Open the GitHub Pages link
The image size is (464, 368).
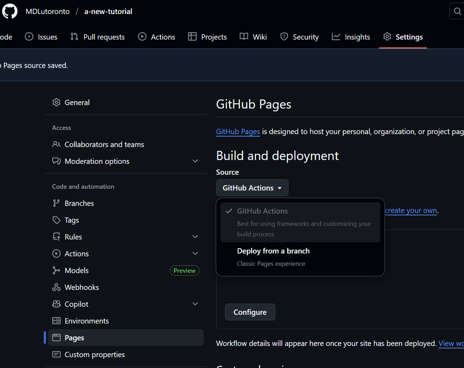238,132
